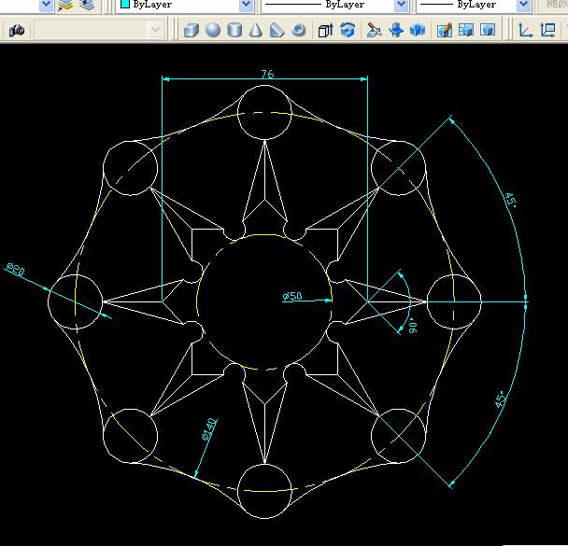Open named views with camera icon

pos(17,30)
